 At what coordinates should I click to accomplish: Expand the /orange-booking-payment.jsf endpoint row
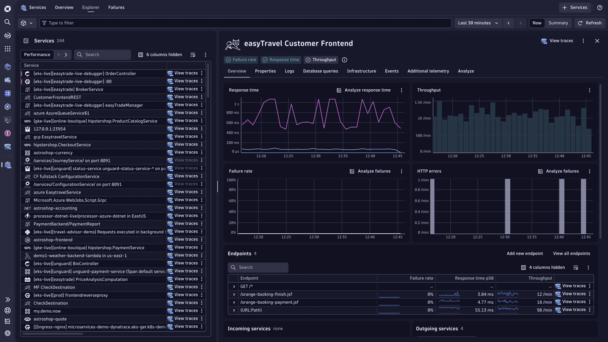[234, 302]
